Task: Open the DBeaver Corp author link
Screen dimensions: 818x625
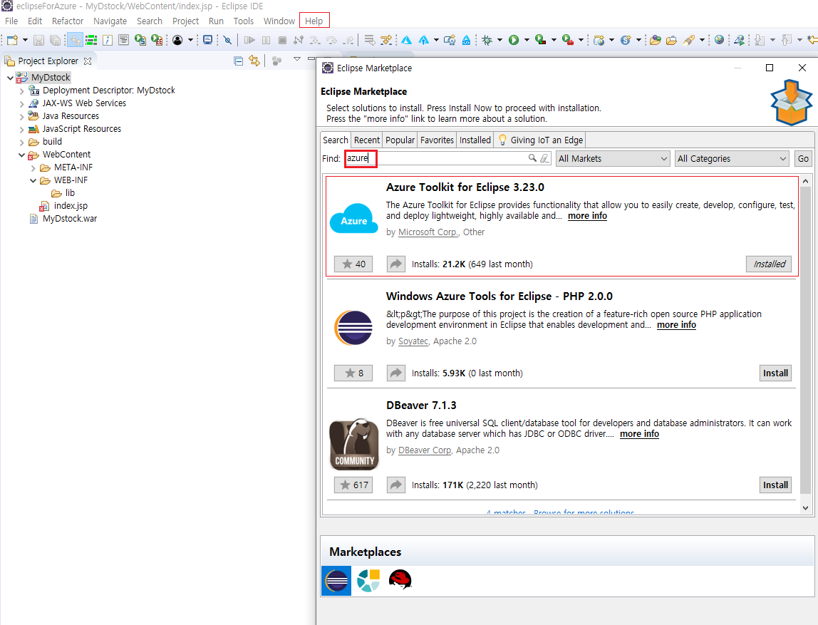Action: click(425, 450)
